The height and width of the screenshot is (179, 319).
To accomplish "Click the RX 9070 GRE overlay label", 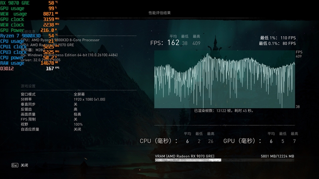I will point(15,3).
